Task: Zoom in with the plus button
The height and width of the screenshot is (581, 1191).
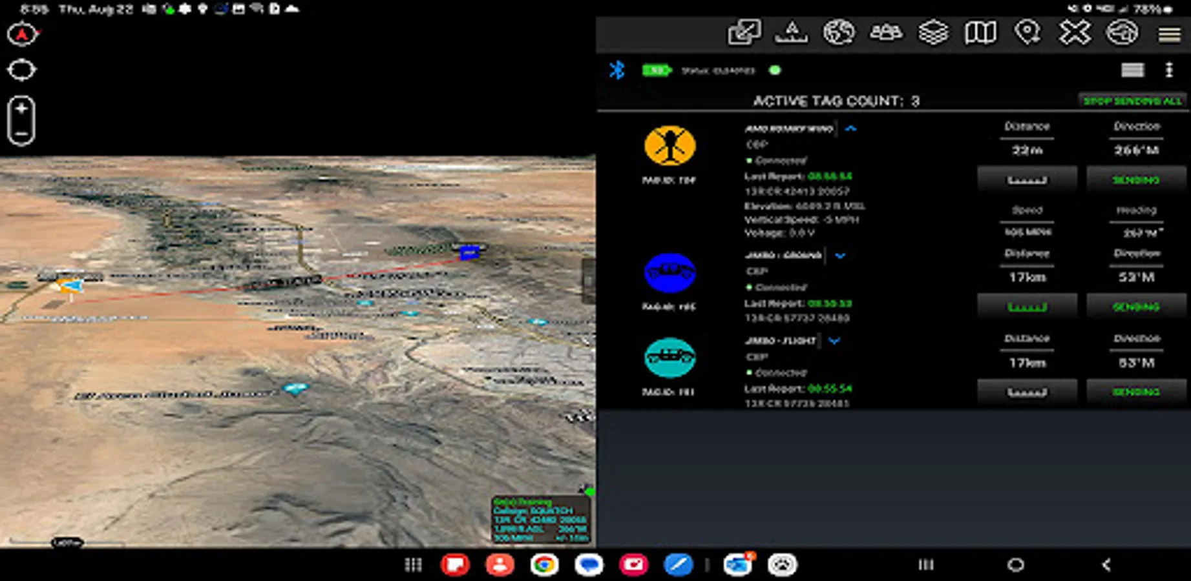Action: (x=21, y=109)
